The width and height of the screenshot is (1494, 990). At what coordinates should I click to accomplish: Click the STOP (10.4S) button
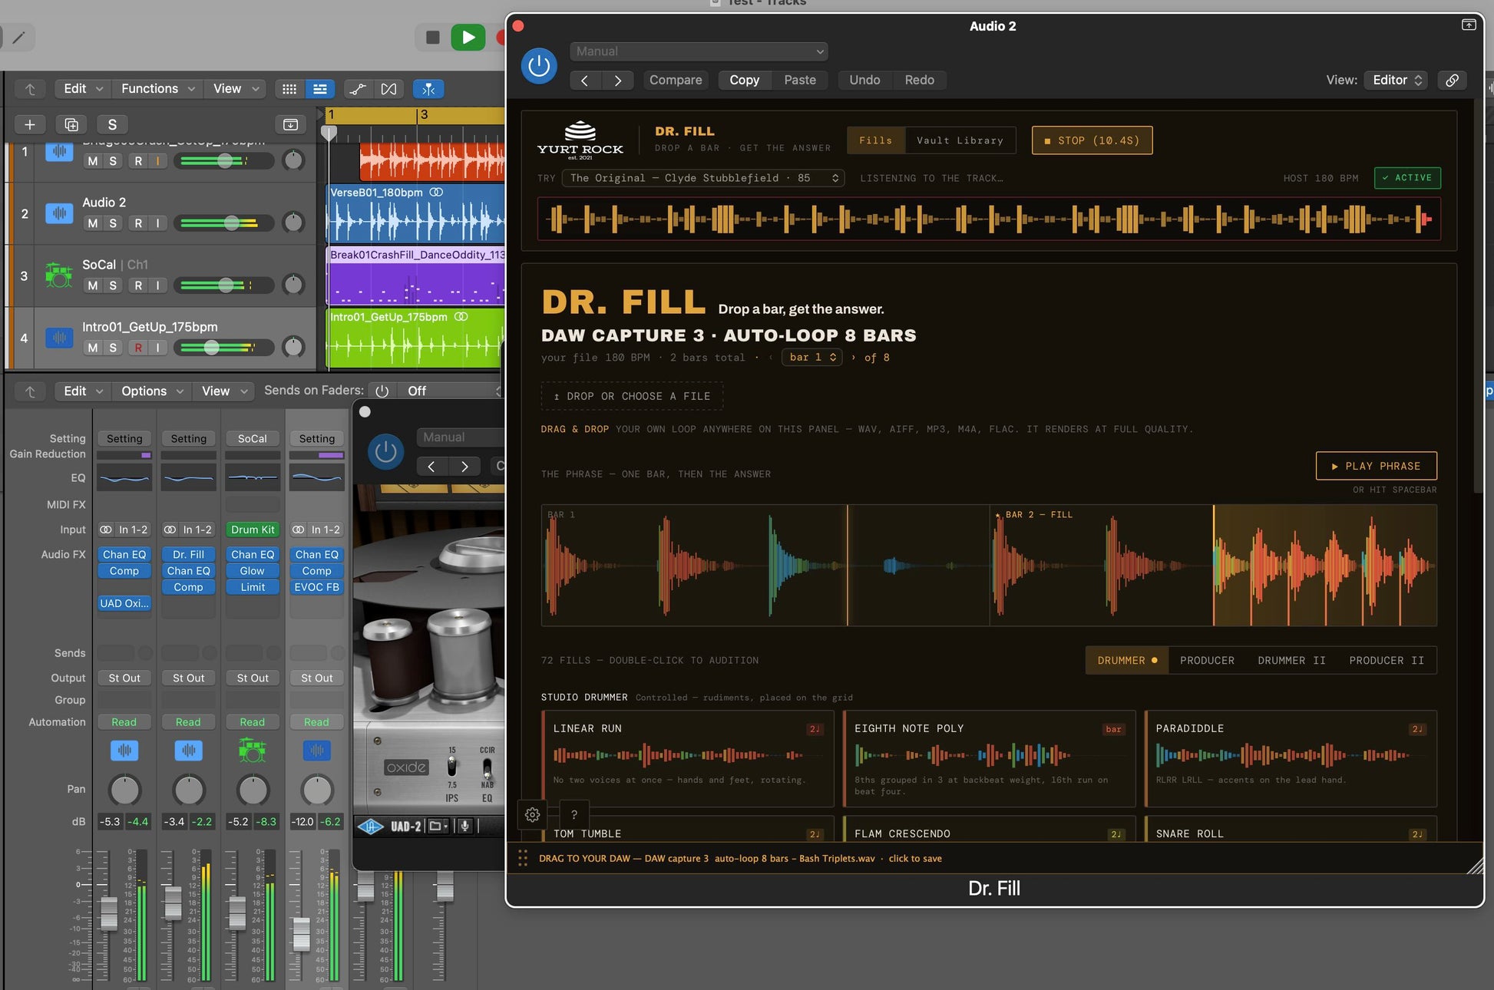[1092, 140]
